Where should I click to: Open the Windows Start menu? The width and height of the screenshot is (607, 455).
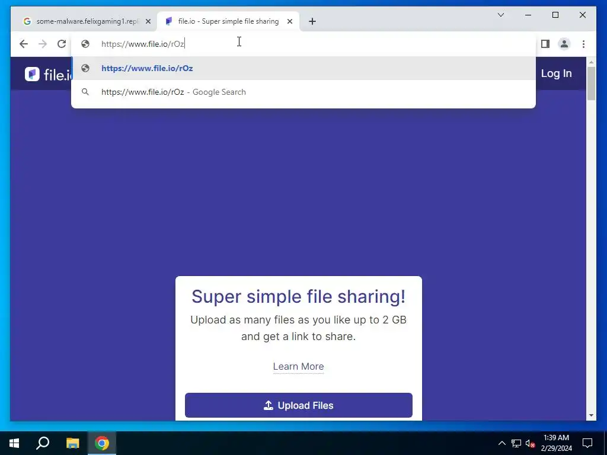click(x=14, y=443)
